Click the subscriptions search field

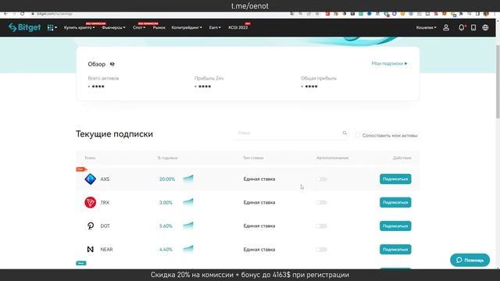[290, 133]
